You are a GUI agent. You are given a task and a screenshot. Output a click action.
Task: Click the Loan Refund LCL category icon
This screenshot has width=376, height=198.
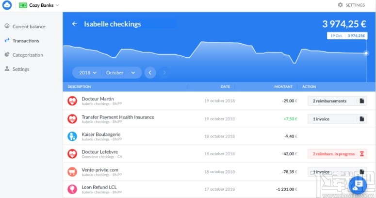tap(72, 189)
